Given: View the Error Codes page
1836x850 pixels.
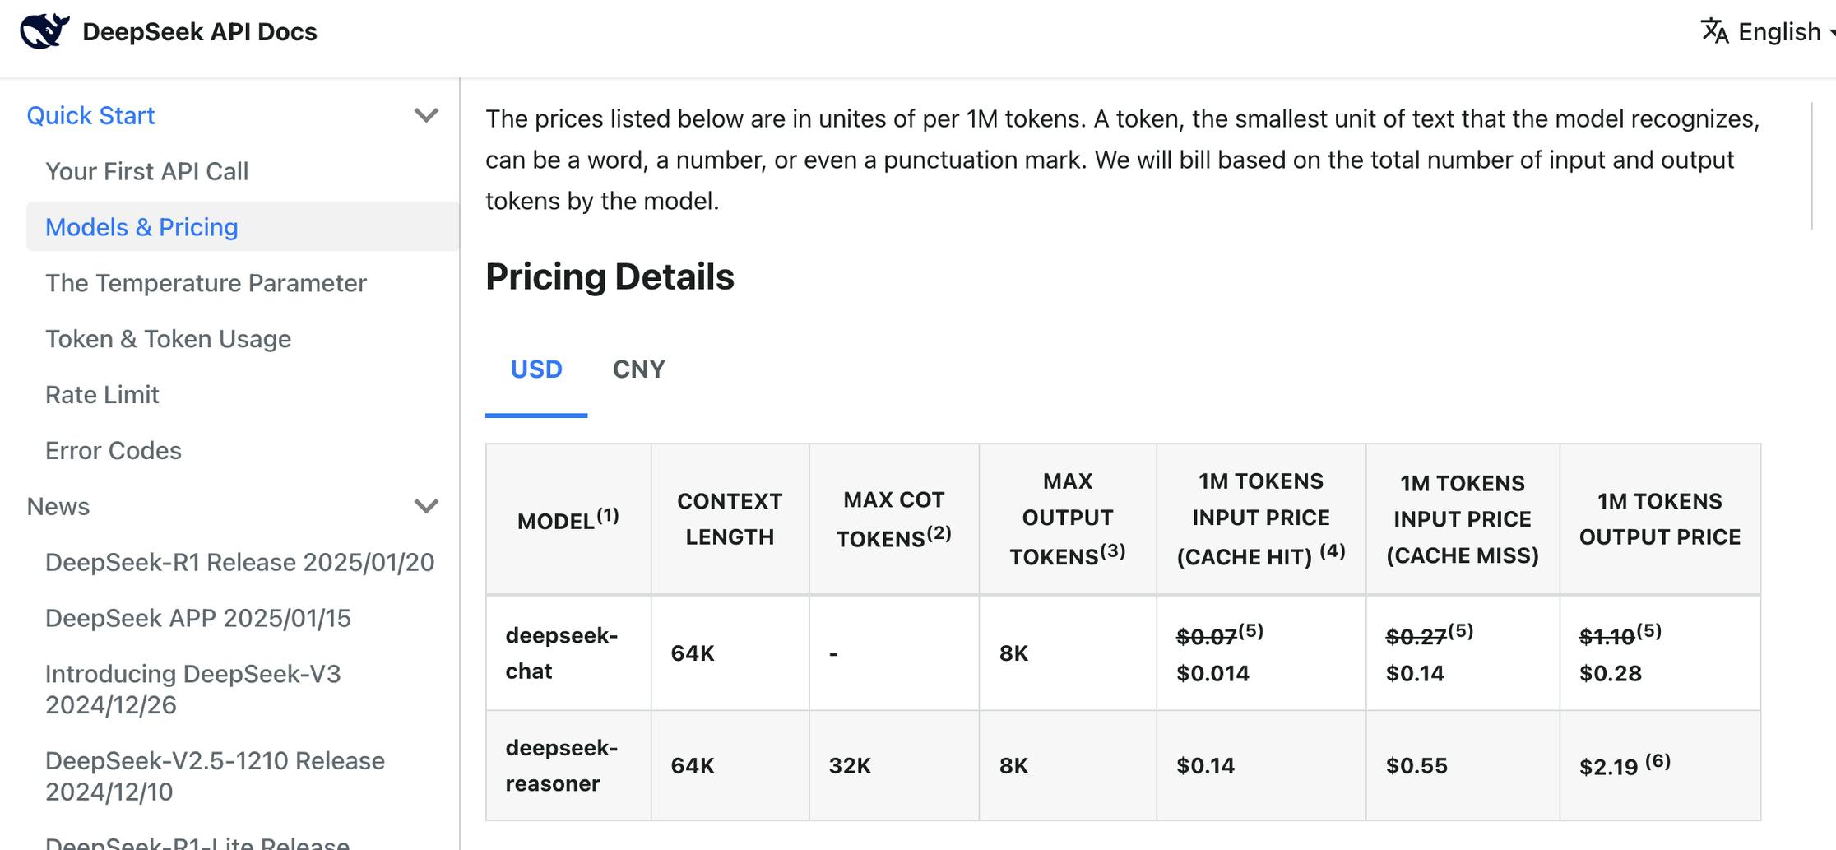Looking at the screenshot, I should coord(114,451).
